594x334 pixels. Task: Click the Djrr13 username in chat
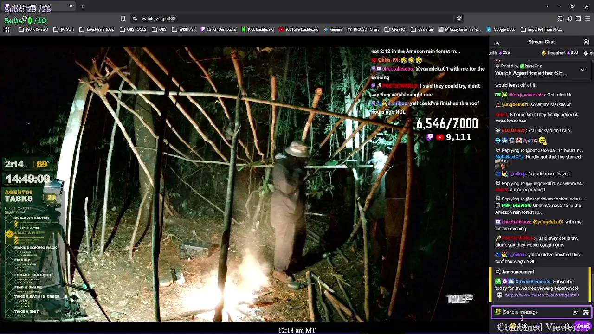coord(529,141)
